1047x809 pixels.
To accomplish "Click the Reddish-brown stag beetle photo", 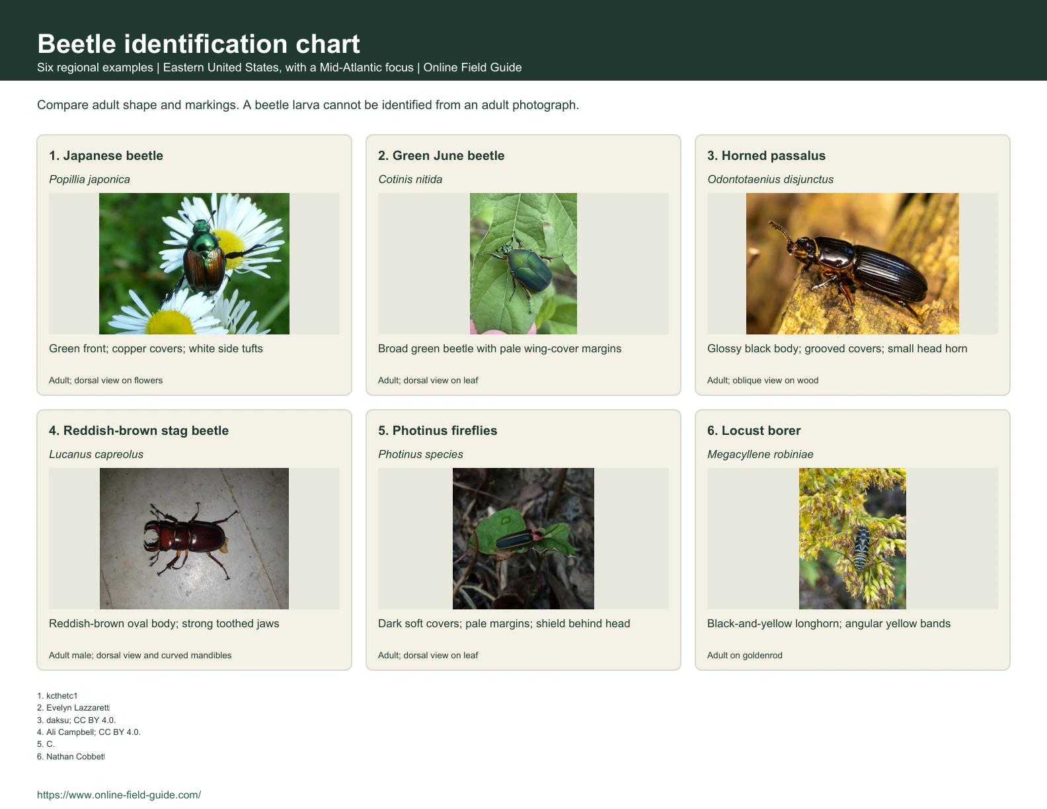I will (x=194, y=539).
